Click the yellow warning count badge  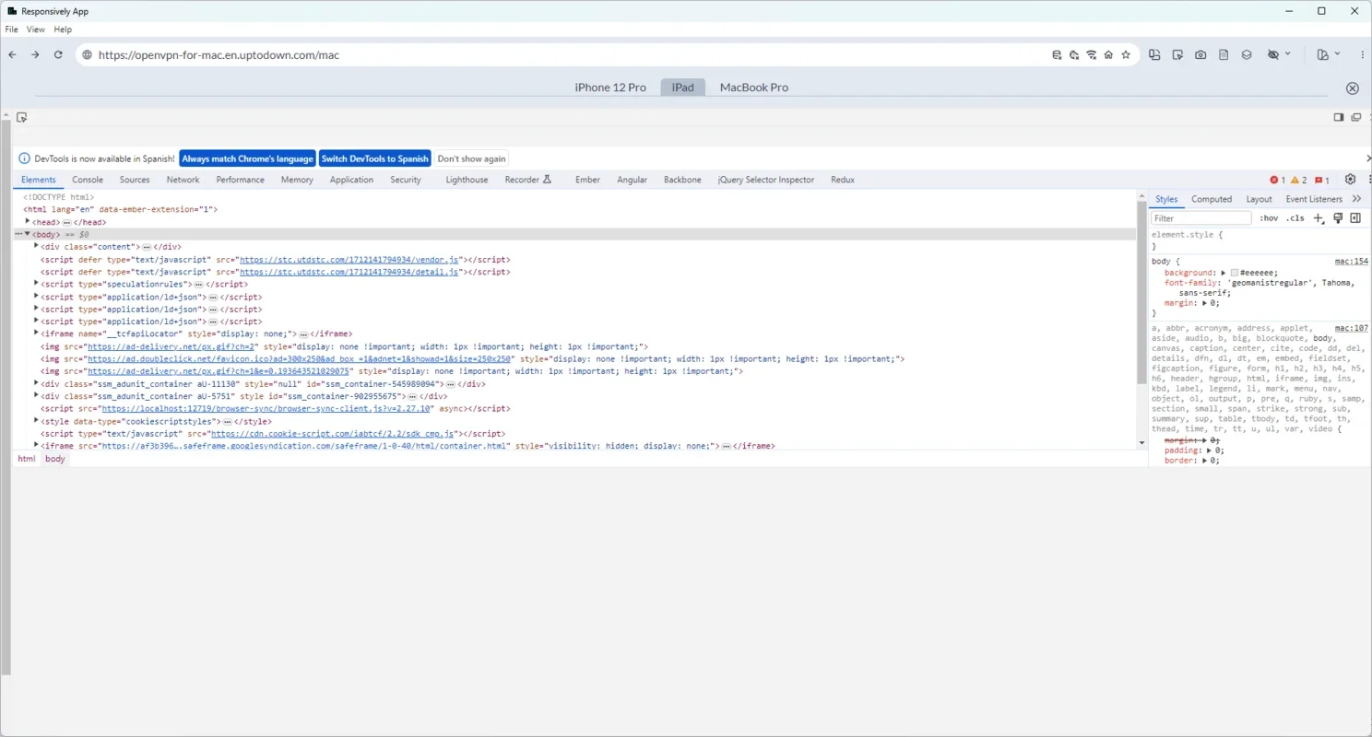1299,180
